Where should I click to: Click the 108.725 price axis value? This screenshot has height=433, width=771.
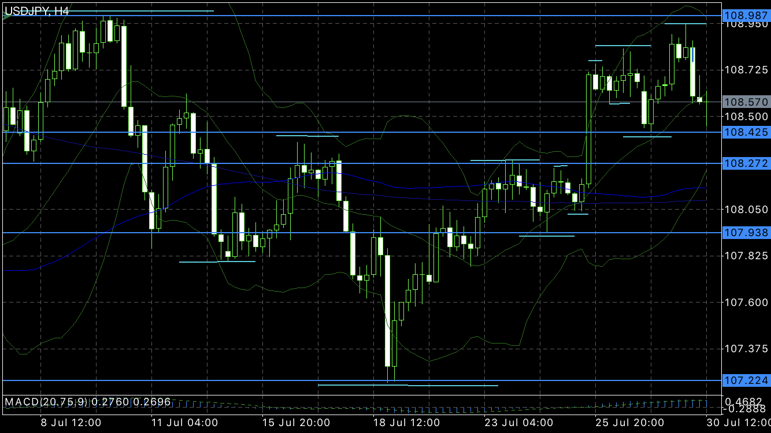746,70
